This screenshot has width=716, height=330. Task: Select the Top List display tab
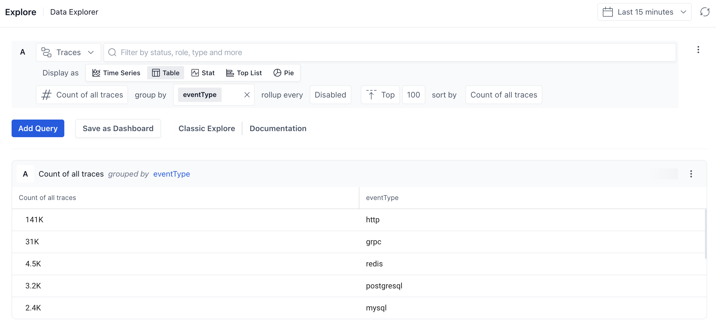tap(244, 73)
